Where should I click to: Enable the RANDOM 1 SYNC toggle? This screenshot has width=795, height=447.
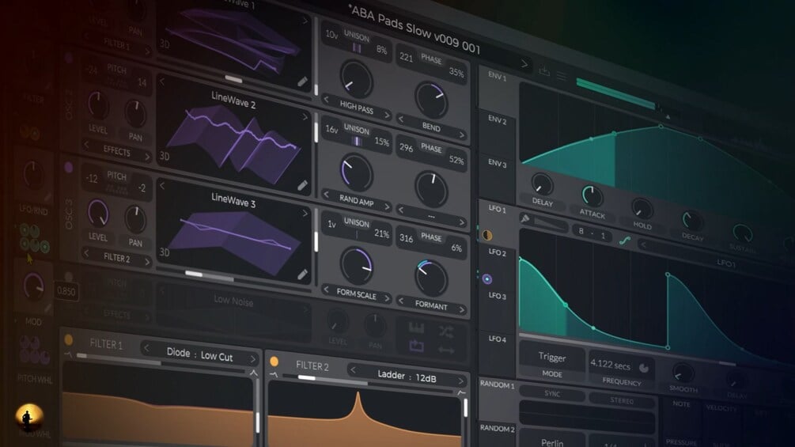pos(552,393)
